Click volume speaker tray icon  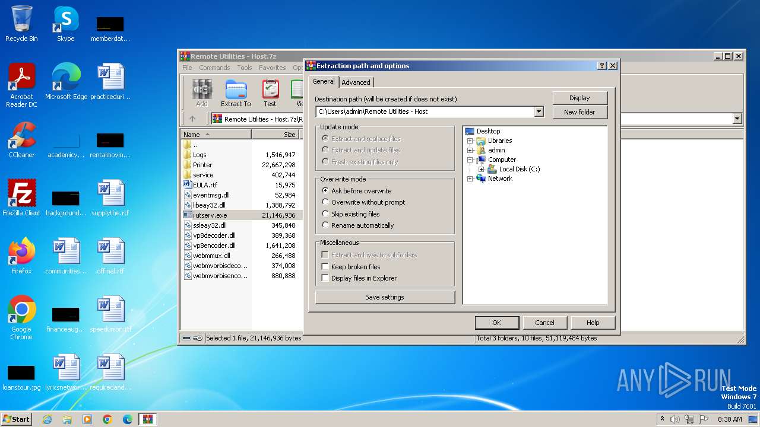[674, 419]
